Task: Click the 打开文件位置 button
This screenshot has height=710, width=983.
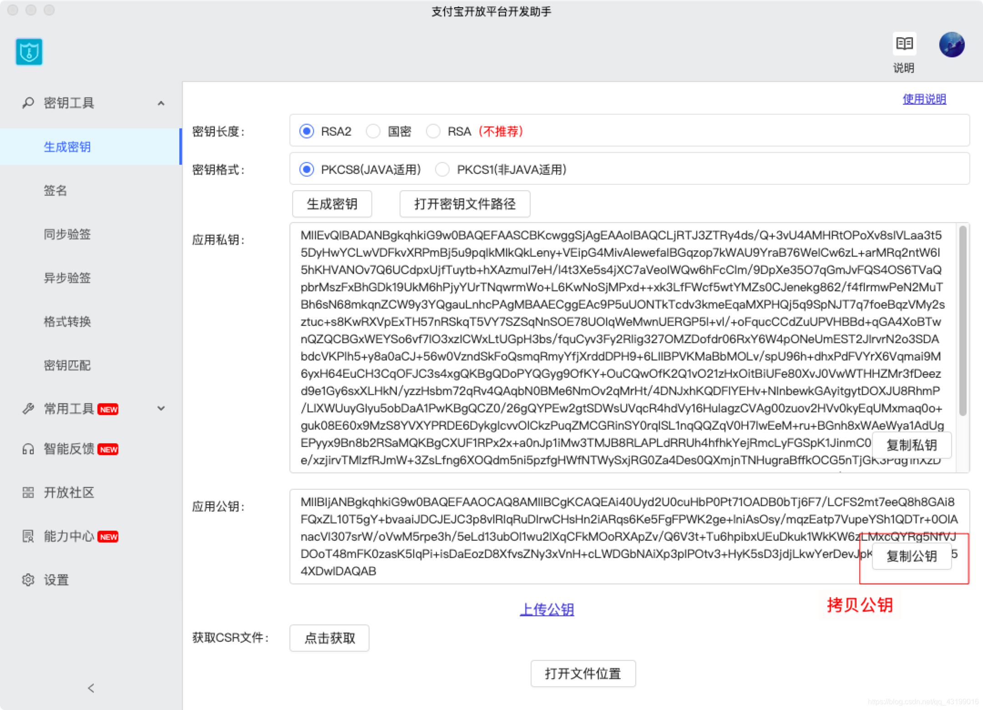Action: point(583,674)
